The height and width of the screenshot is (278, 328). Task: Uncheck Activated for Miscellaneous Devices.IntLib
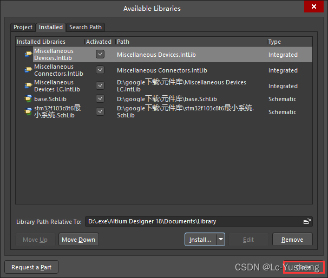pyautogui.click(x=100, y=54)
